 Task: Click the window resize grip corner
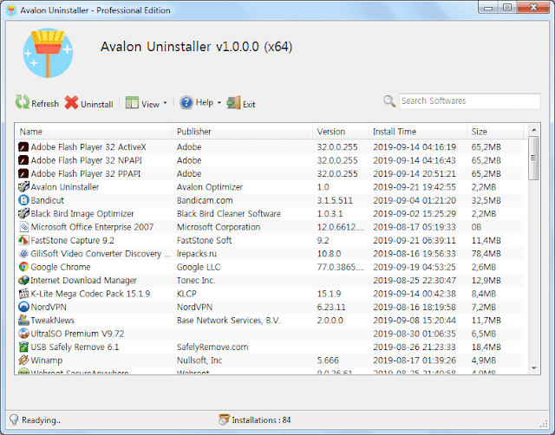click(x=544, y=424)
